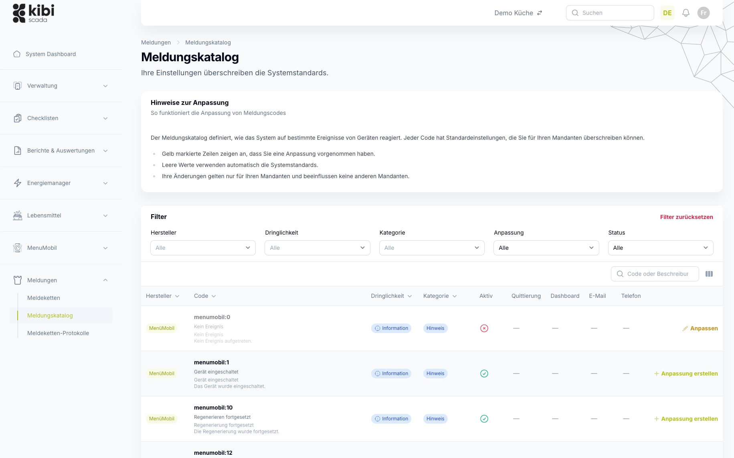Viewport: 734px width, 458px height.
Task: Click Filter zurücksetzen link
Action: tap(686, 217)
